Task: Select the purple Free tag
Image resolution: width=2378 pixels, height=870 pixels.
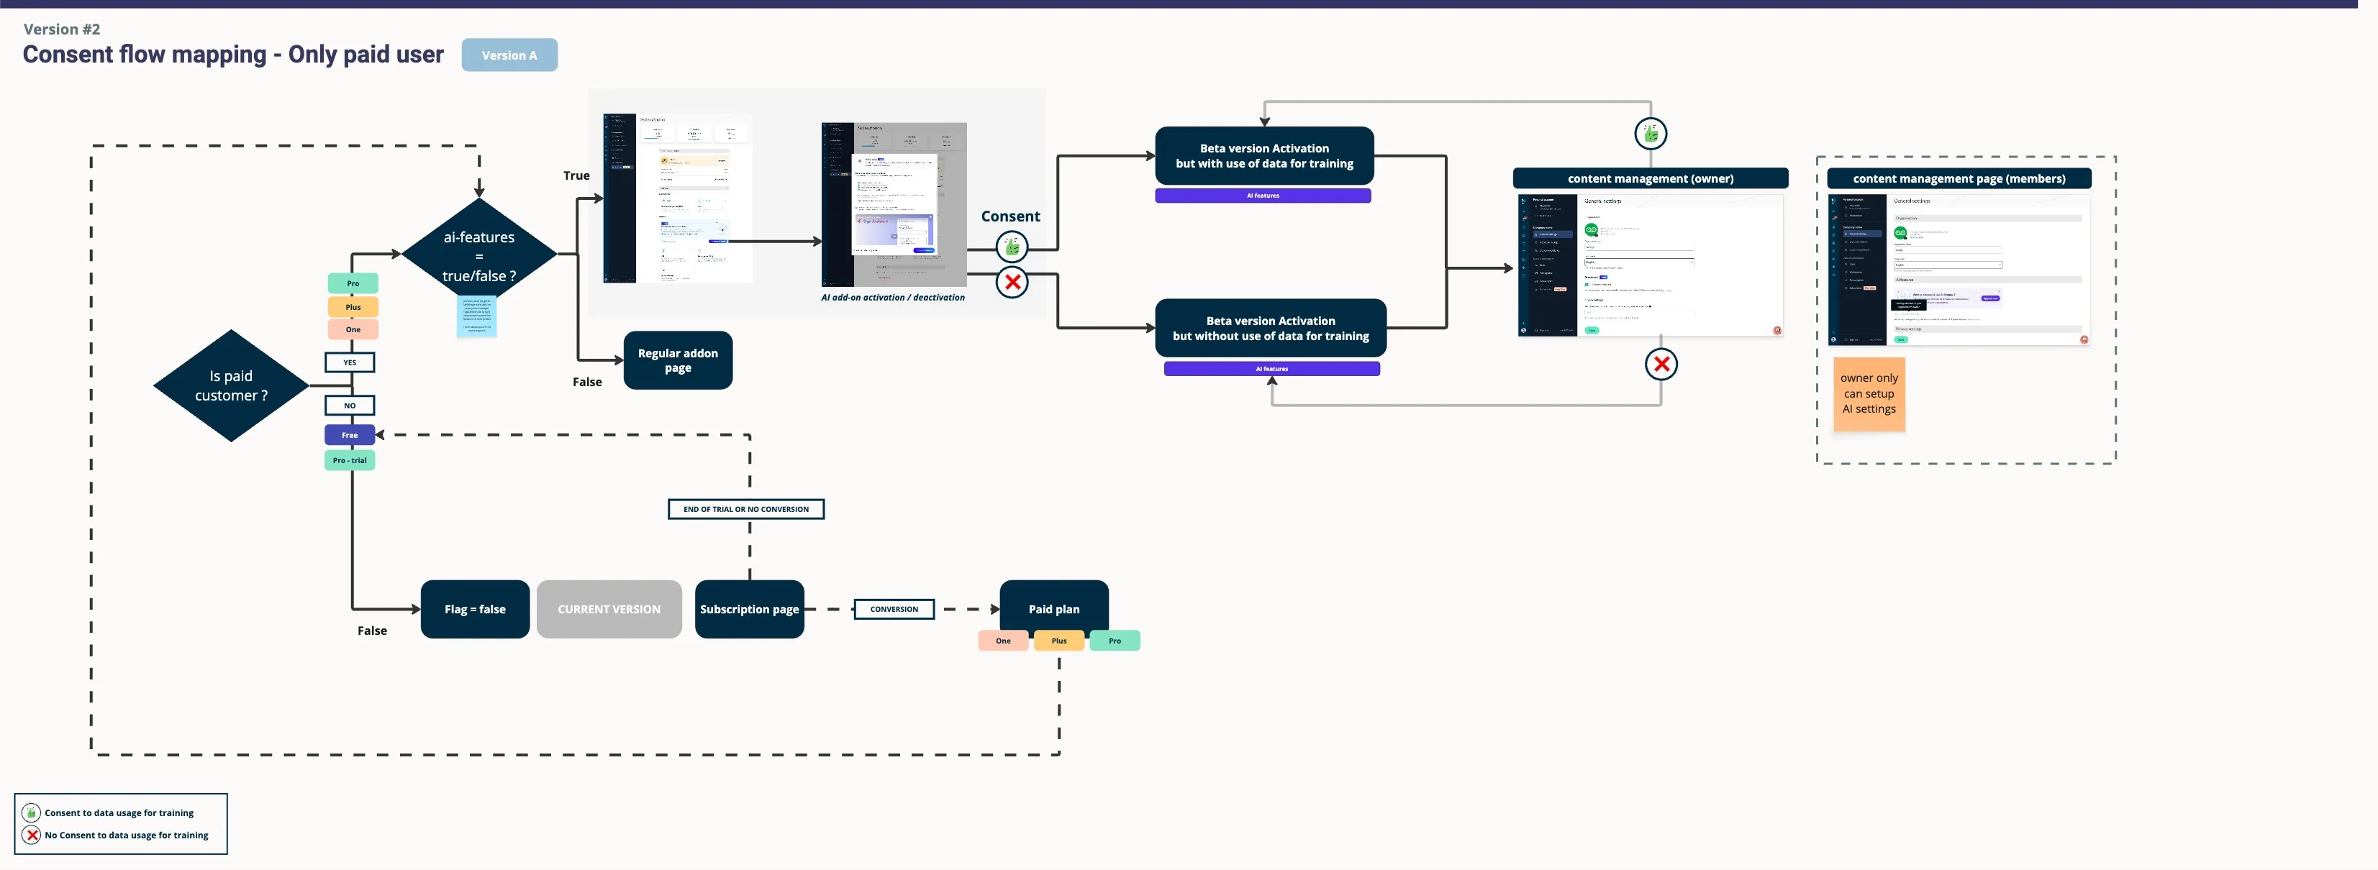Action: 350,436
